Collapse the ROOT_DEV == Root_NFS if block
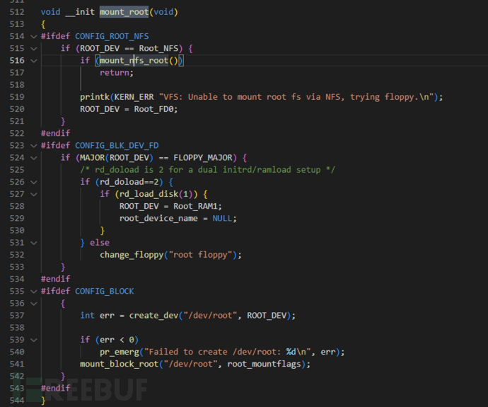 tap(33, 48)
